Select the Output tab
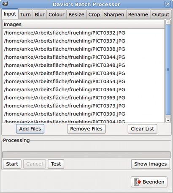This screenshot has width=173, height=193. pyautogui.click(x=161, y=14)
